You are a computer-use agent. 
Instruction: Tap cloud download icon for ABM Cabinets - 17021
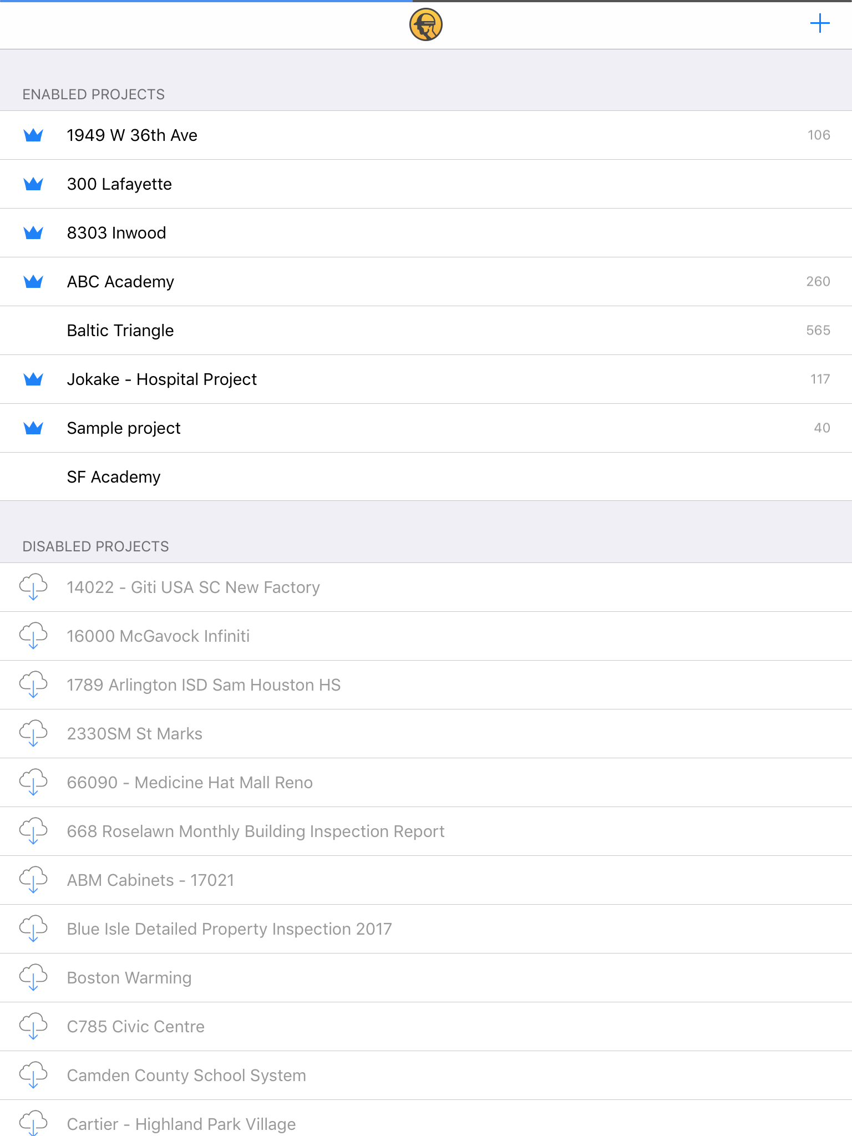click(x=33, y=880)
